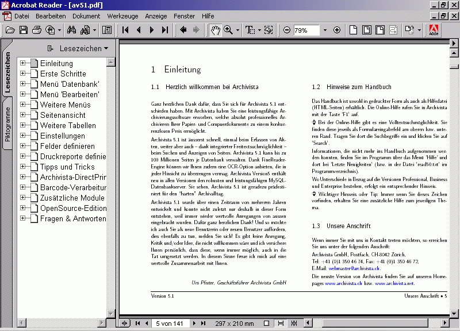Click the Adobe logo icon
The image size is (460, 331).
pos(434,30)
